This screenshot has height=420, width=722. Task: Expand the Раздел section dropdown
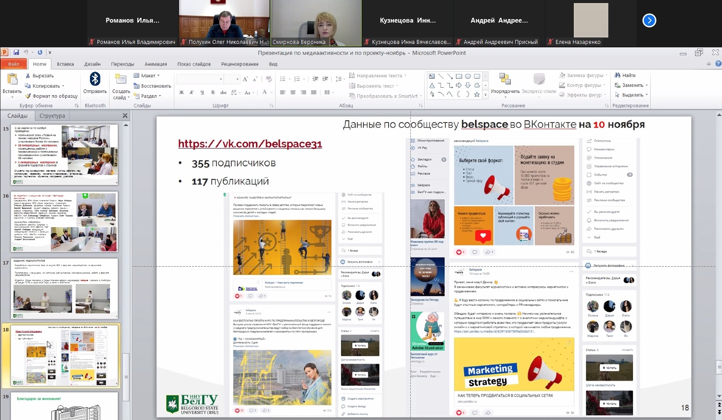coord(148,96)
